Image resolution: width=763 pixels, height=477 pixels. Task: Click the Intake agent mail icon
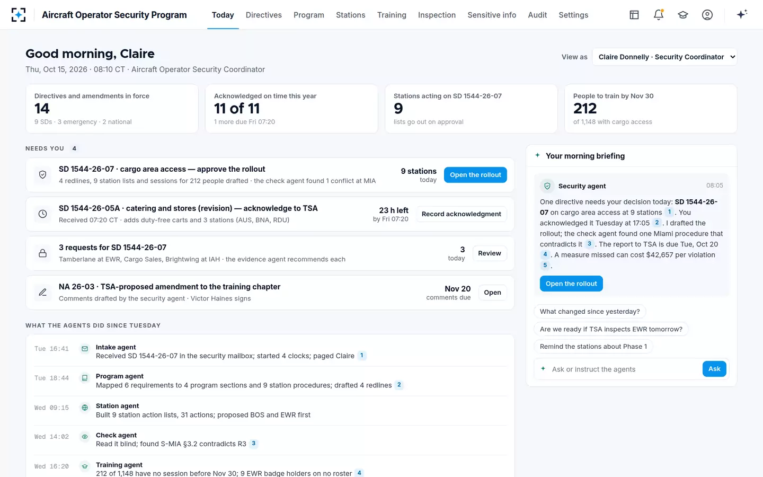click(x=85, y=349)
